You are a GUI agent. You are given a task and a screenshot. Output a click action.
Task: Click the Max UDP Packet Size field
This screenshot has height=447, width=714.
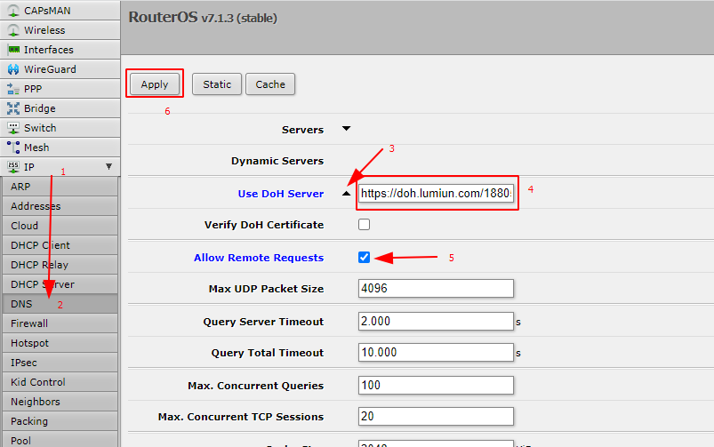pos(437,289)
